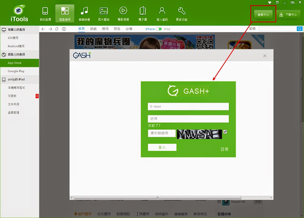Image resolution: width=304 pixels, height=218 pixels.
Task: Click the dialog scrollbar's left arrow
Action: 72,198
